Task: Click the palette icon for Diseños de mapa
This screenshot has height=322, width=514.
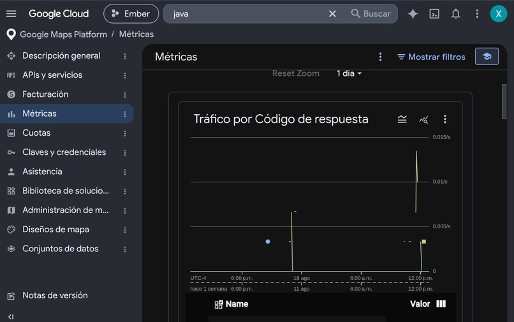Action: [11, 230]
